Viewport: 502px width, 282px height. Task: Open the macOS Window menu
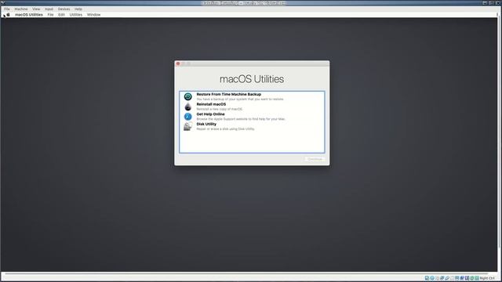click(93, 15)
